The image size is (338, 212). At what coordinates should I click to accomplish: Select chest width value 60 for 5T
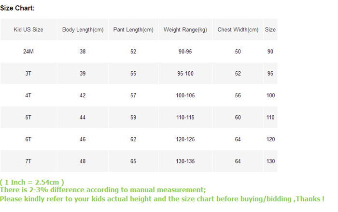[238, 118]
